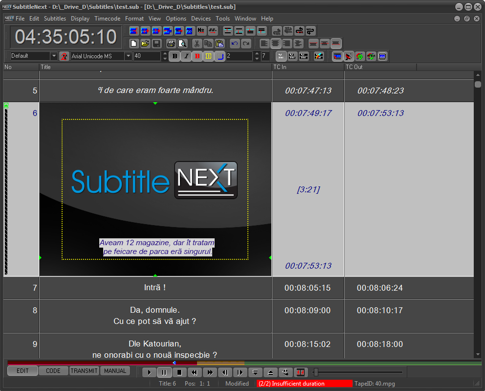Viewport: 485px width, 391px height.
Task: Toggle left text alignment
Action: [x=264, y=44]
